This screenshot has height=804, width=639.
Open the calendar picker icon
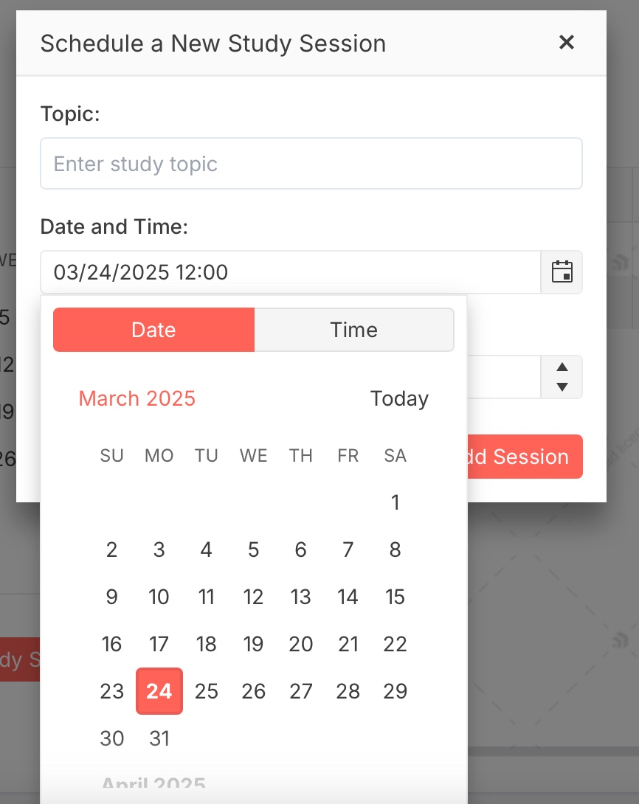point(562,271)
